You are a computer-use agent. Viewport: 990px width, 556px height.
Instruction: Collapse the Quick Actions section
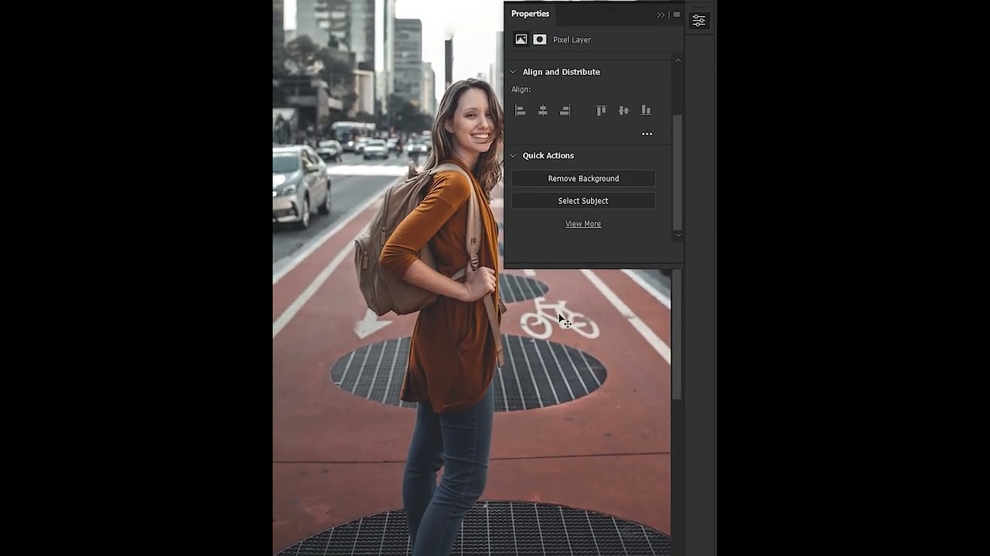point(513,155)
